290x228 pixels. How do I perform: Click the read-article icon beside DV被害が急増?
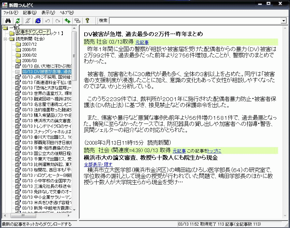pyautogui.click(x=17, y=72)
